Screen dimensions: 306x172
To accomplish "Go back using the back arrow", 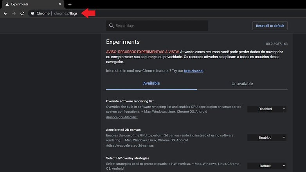I will click(5, 13).
